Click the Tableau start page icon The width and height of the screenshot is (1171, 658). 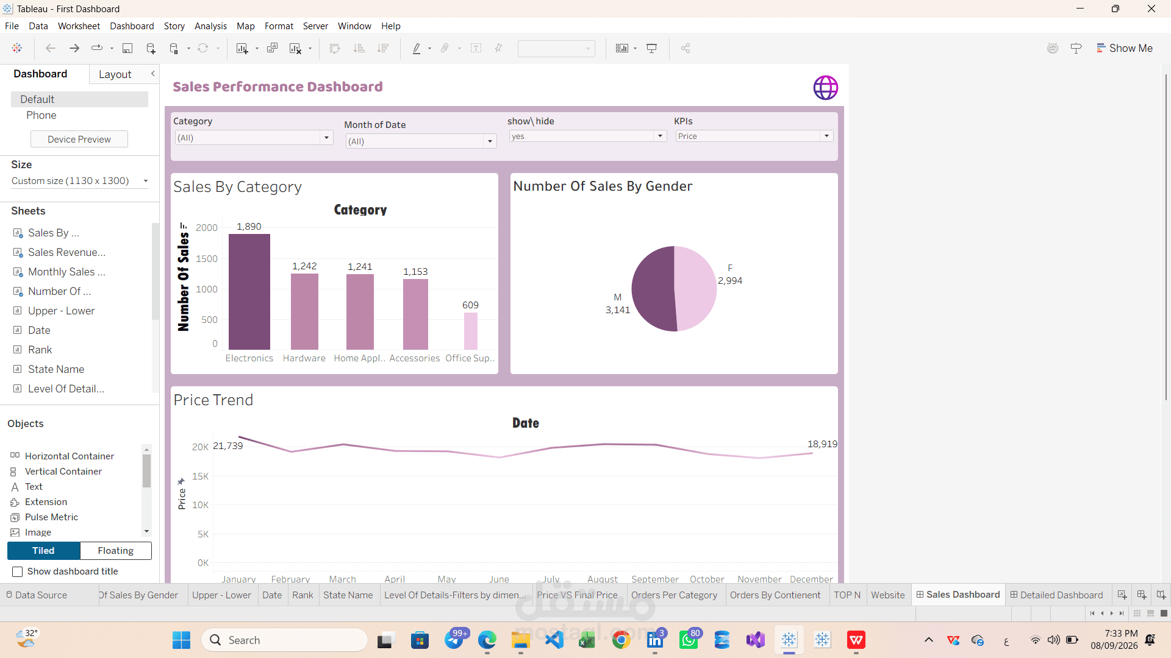click(17, 48)
